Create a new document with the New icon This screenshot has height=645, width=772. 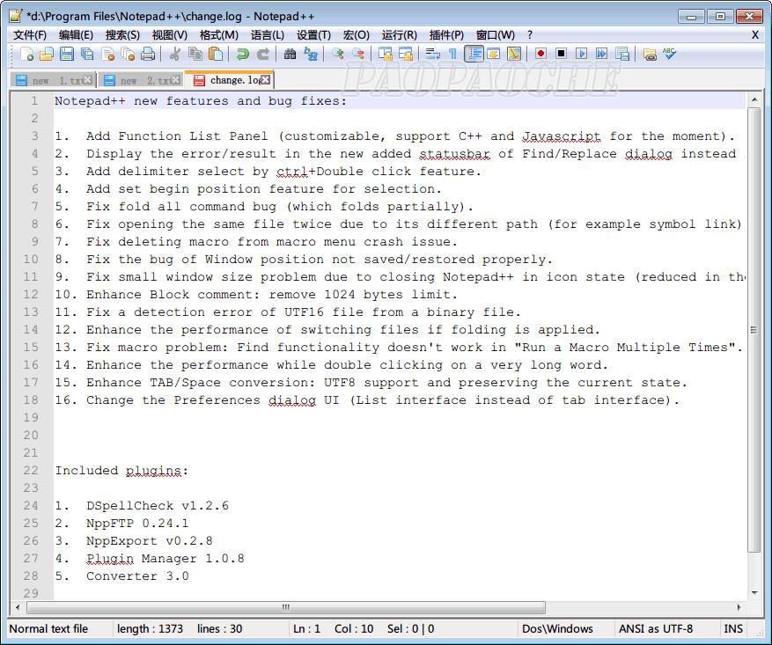(x=26, y=54)
